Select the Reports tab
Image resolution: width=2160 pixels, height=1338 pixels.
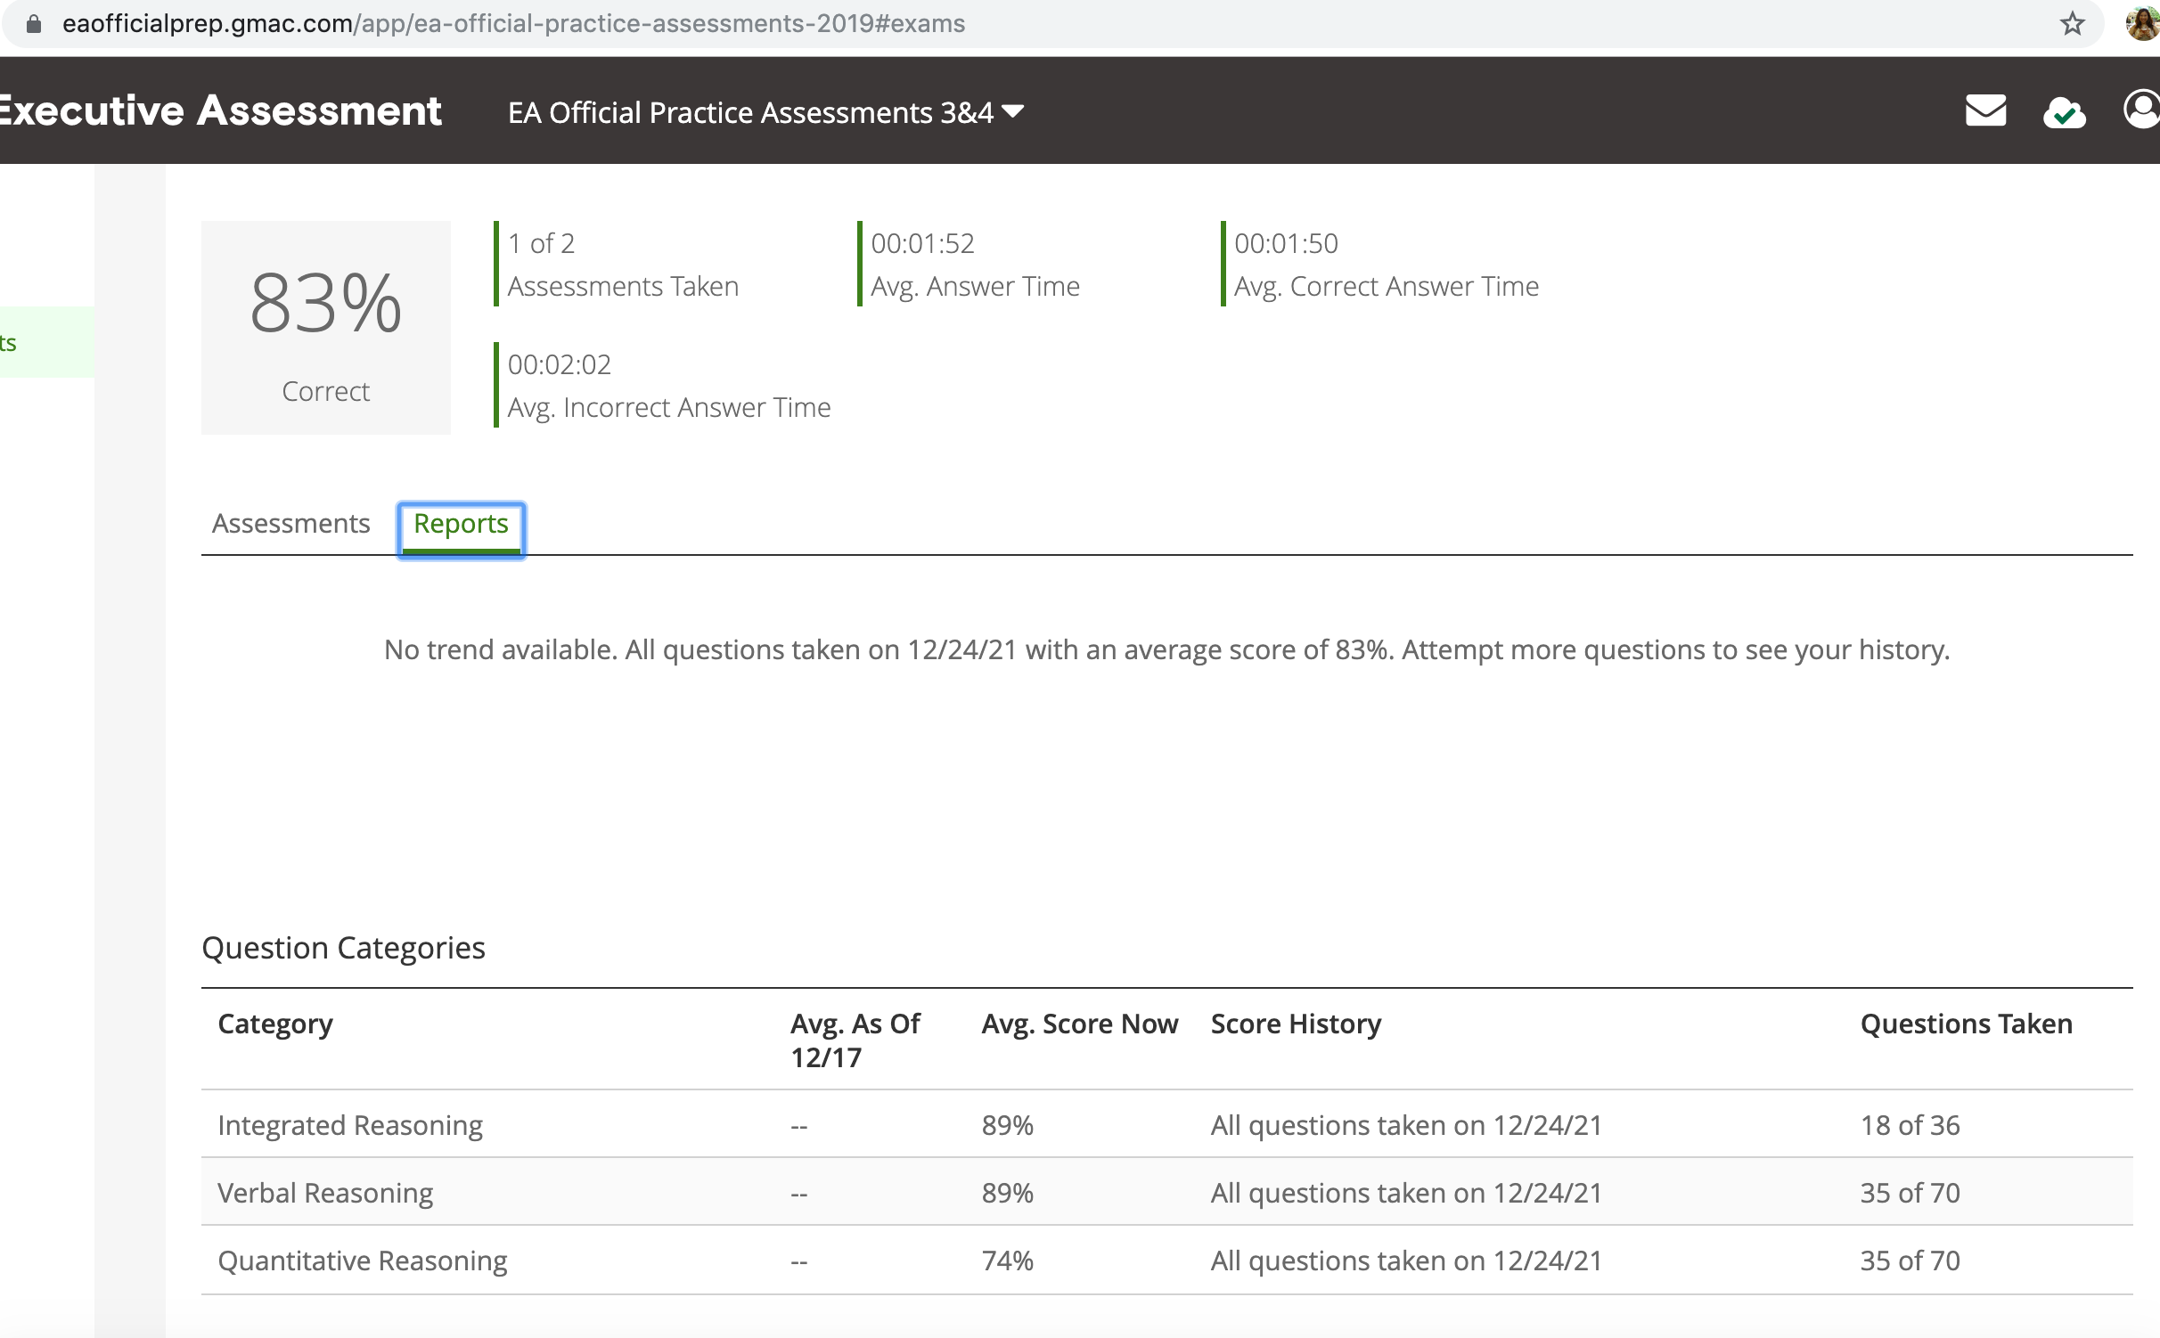tap(461, 524)
